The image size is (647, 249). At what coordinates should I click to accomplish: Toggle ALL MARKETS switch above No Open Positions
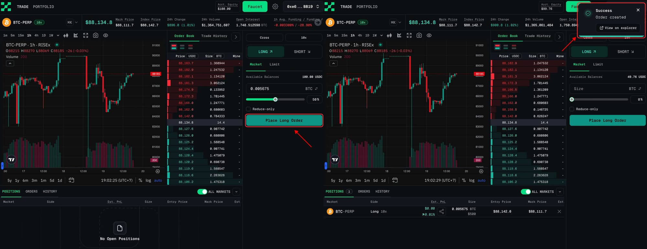pyautogui.click(x=202, y=192)
